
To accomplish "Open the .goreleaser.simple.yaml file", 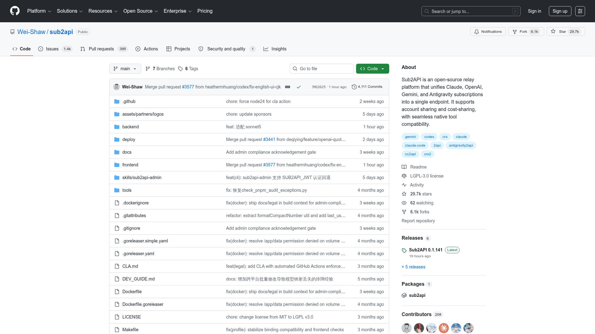I will pos(145,241).
